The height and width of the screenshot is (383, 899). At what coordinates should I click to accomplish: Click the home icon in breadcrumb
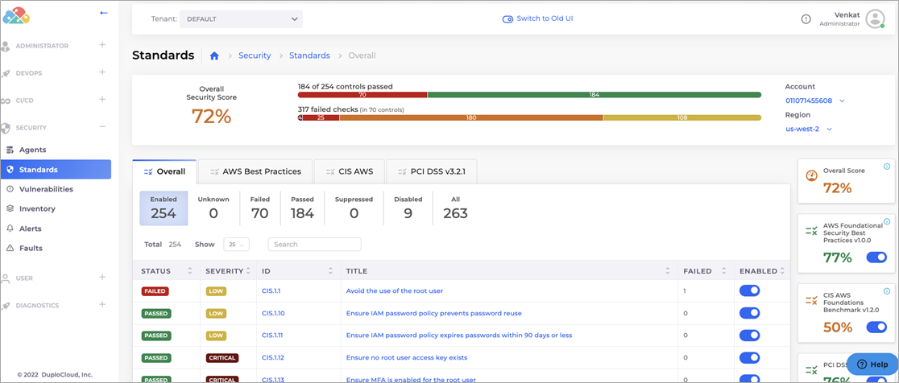point(214,56)
